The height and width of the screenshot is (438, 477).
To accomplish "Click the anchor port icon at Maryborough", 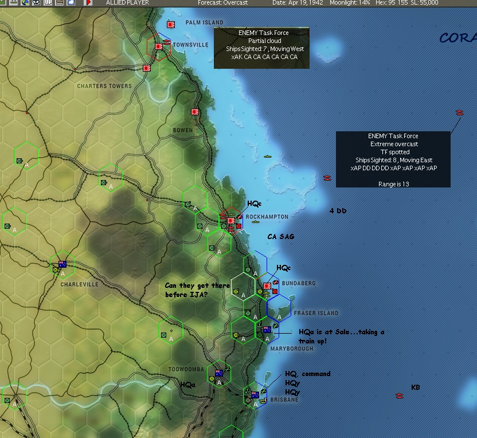I will [259, 326].
